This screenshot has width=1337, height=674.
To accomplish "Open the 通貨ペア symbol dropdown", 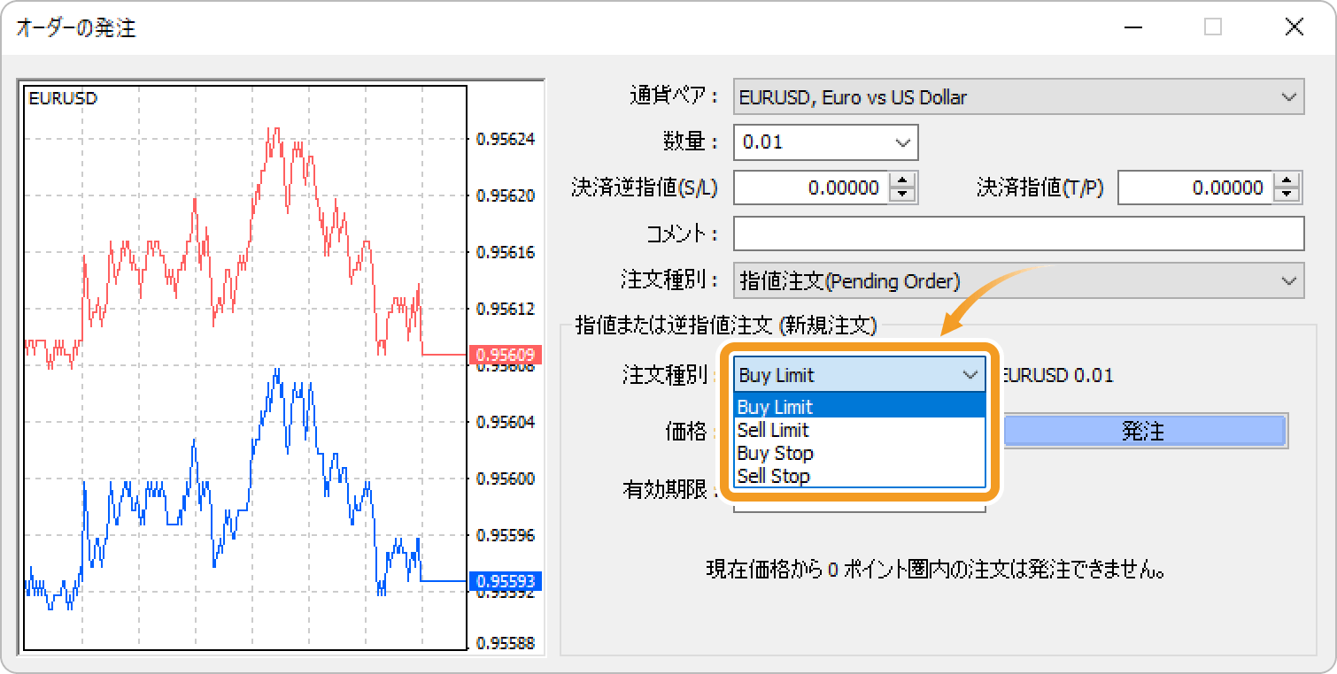I will tap(1018, 97).
